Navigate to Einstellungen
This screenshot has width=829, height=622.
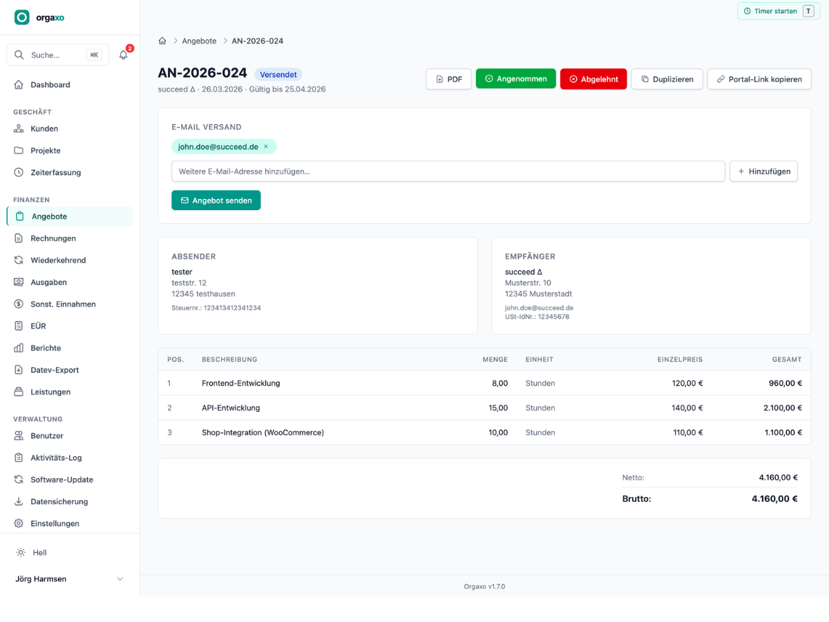click(70, 524)
